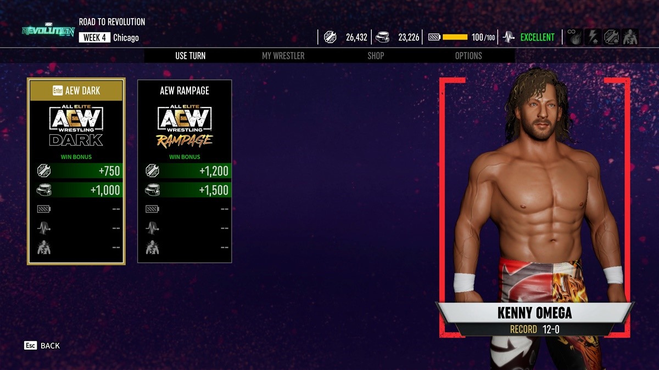659x370 pixels.
Task: Click the lightning bolt perk icon
Action: [593, 37]
